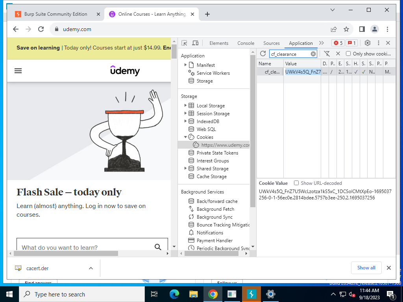Open tab search chevron in title bar
The width and height of the screenshot is (403, 302).
click(332, 10)
